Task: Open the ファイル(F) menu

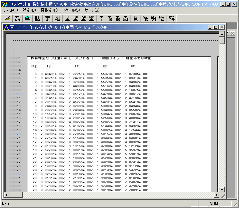Action: click(x=11, y=10)
